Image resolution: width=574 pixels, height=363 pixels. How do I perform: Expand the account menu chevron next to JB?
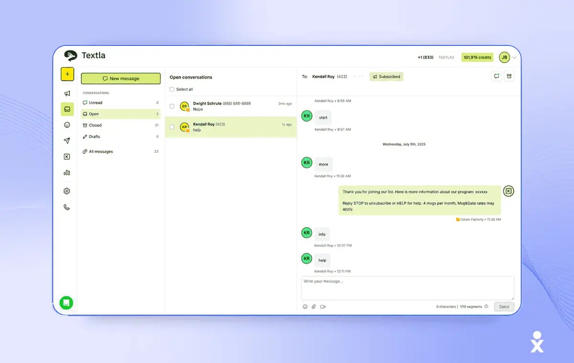(515, 58)
